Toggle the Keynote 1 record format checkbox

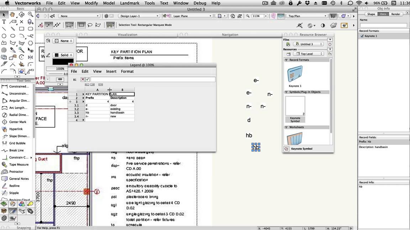[x=362, y=36]
